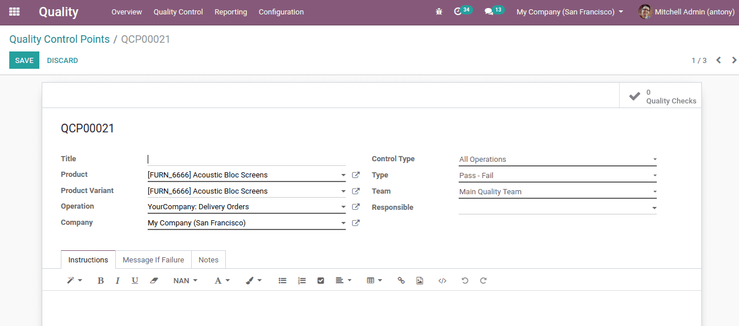Toggle bold formatting

(100, 280)
